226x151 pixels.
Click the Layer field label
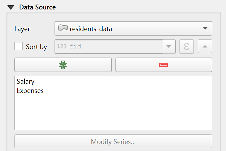click(22, 29)
